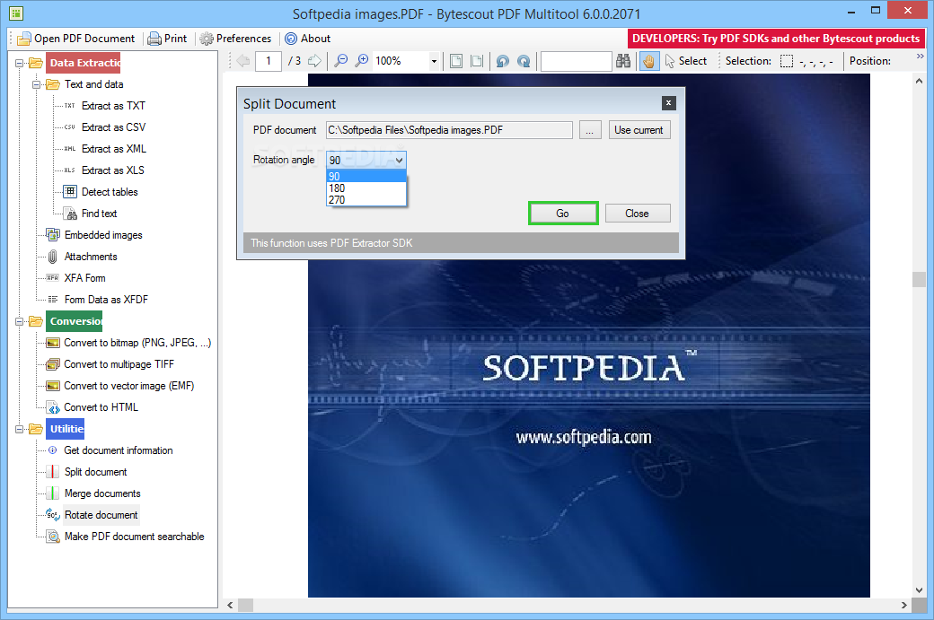Click the zoom out magnifier icon

click(340, 61)
